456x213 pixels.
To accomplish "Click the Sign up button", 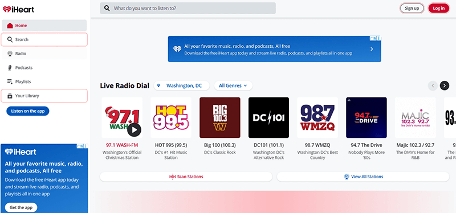I will click(x=412, y=8).
